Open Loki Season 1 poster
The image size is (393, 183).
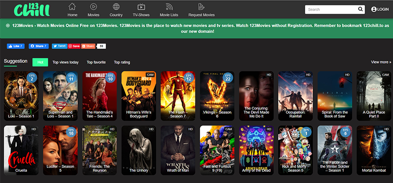(21, 96)
